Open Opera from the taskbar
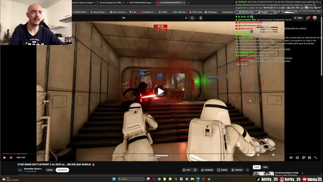This screenshot has width=323, height=182. coord(153,179)
